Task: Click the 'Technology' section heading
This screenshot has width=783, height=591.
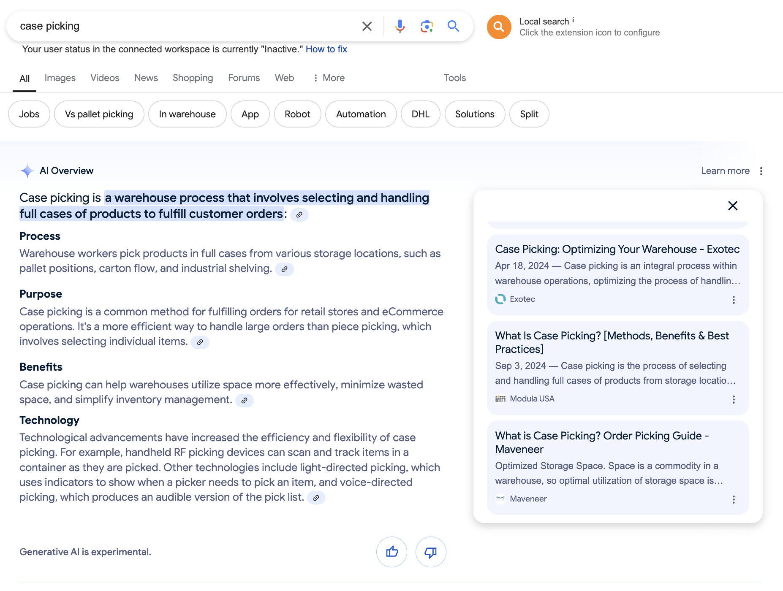Action: pos(49,420)
